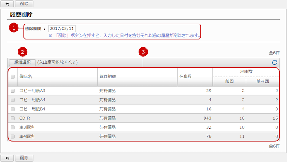Sort by the 管理組織 column header
Screen dimensions: 287x162
click(x=107, y=77)
